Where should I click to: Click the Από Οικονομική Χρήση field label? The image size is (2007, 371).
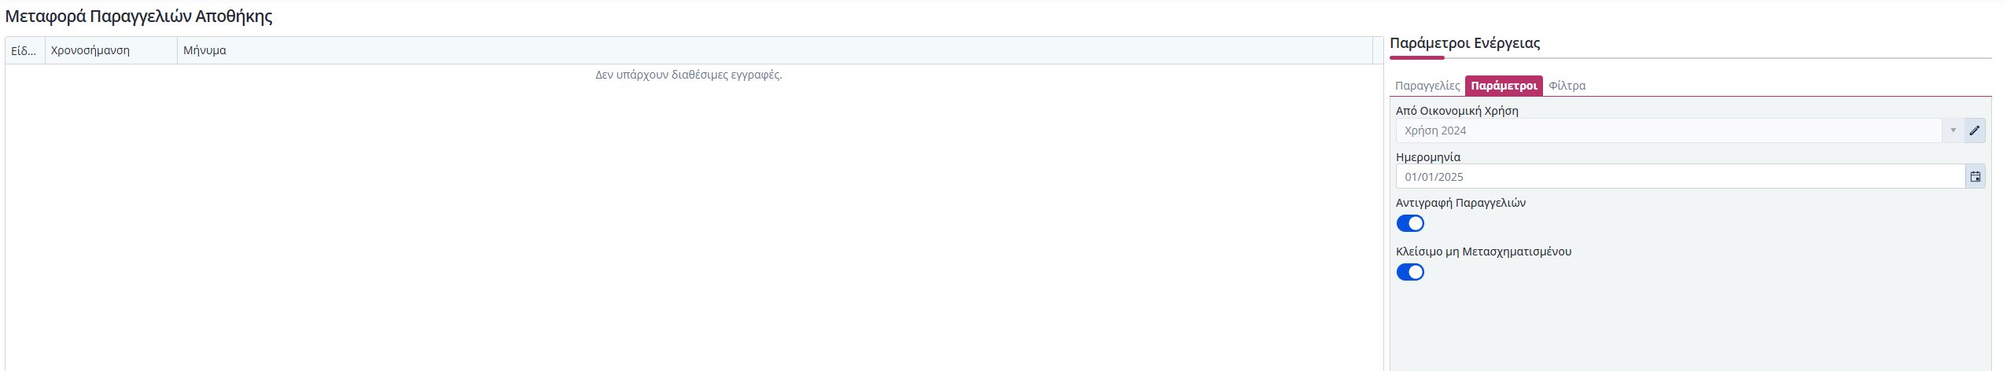tap(1456, 111)
